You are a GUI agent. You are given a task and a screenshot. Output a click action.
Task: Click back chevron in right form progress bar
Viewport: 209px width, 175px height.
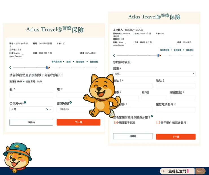(x=114, y=55)
